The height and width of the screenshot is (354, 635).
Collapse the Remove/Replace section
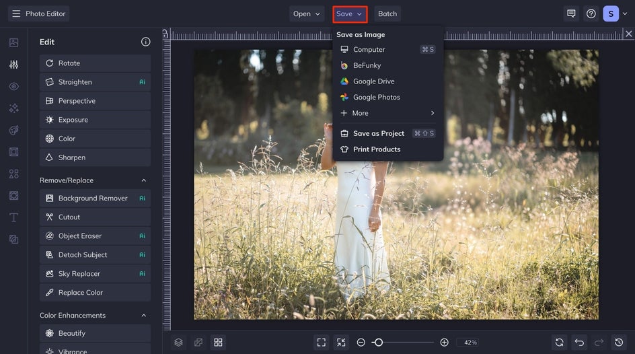(x=144, y=180)
